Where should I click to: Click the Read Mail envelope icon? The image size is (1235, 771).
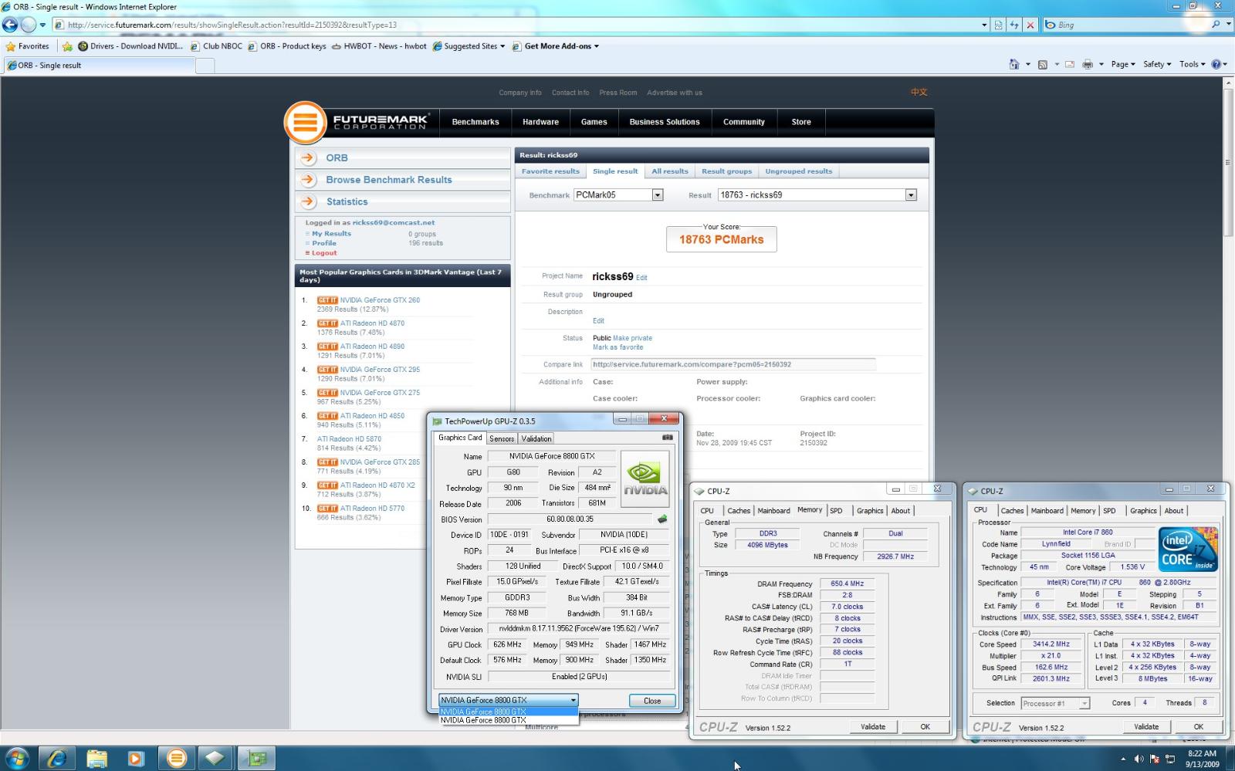click(x=1070, y=65)
